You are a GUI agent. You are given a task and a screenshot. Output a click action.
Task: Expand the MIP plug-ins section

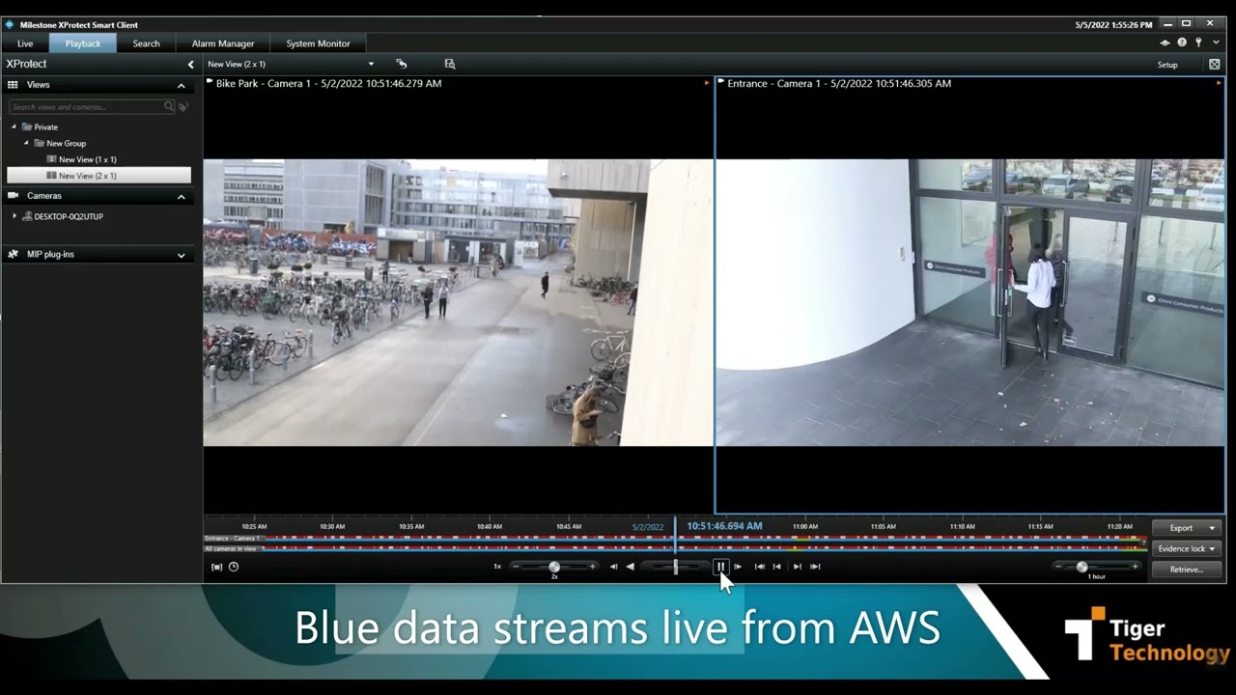point(181,256)
